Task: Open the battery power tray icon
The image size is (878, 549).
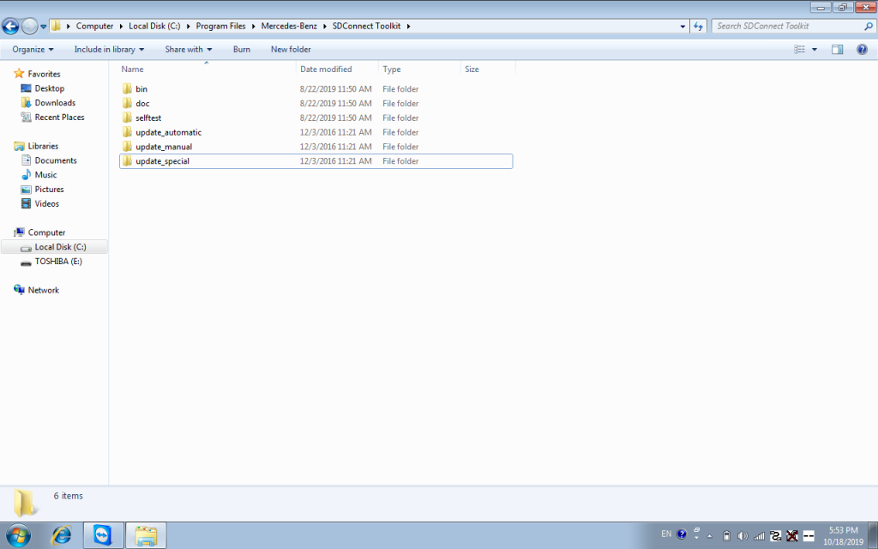Action: click(x=726, y=536)
